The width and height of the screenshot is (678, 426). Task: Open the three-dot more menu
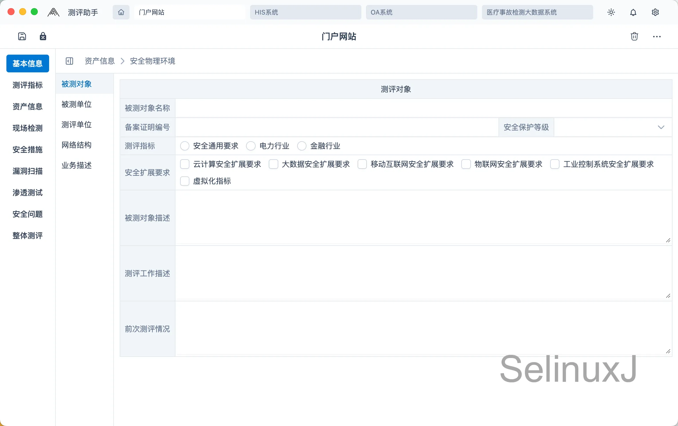tap(657, 37)
